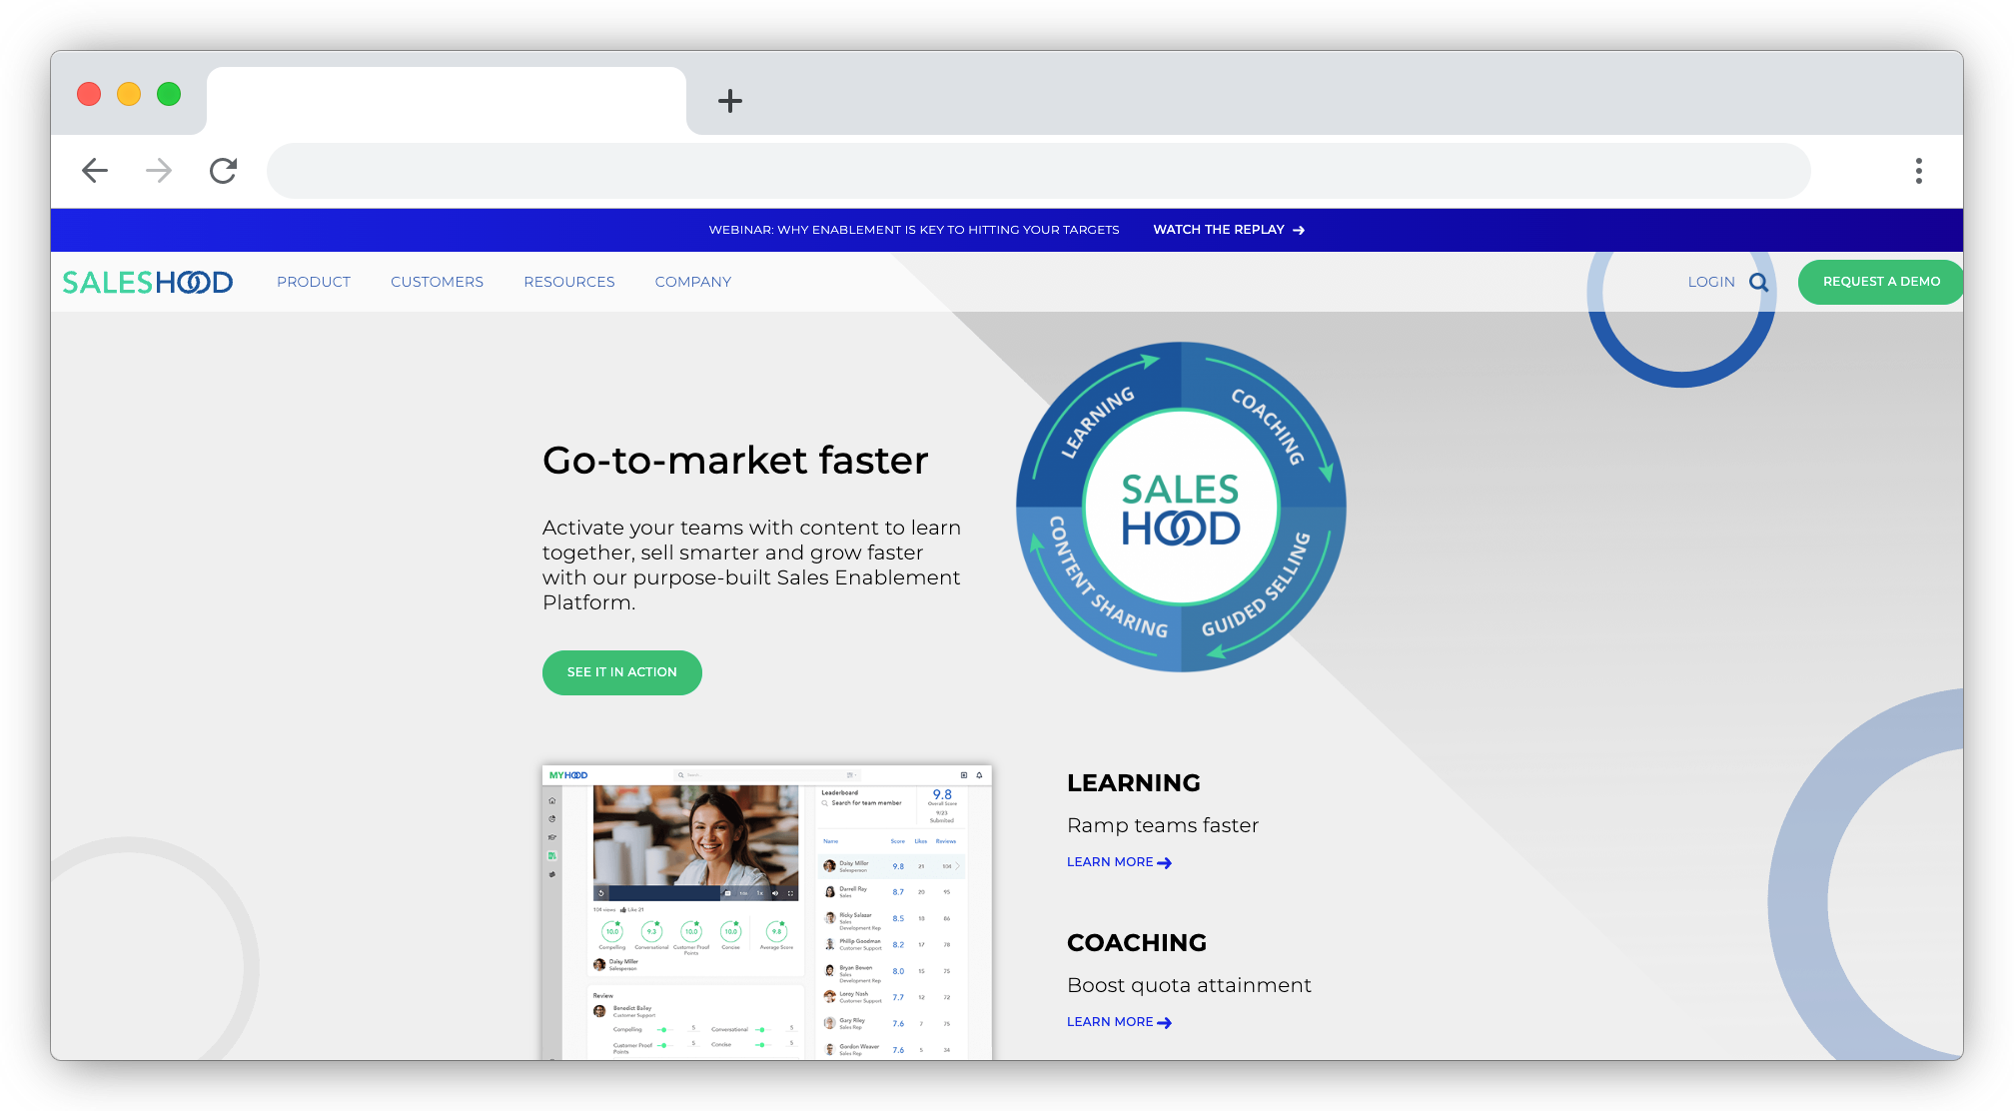Image resolution: width=2014 pixels, height=1111 pixels.
Task: Click the arrow next to Watch the Replay
Action: [1299, 230]
